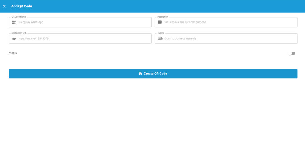Screen dimensions: 305x143
Task: Click the Status label text
Action: click(x=13, y=53)
